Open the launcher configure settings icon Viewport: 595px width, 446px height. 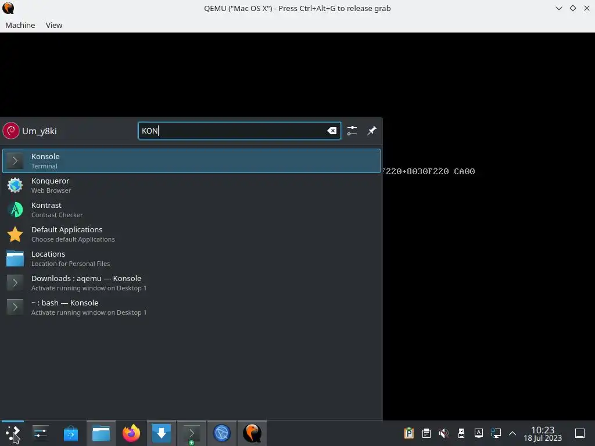click(352, 131)
